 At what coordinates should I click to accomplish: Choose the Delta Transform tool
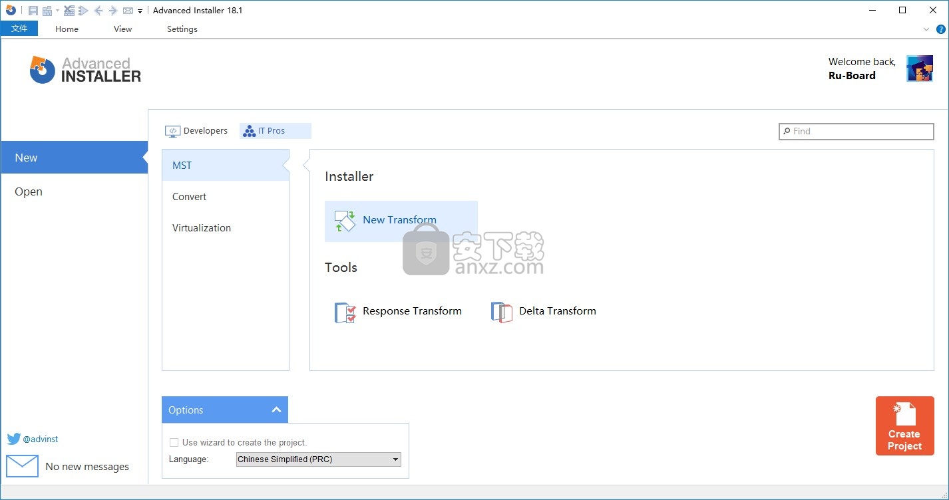pyautogui.click(x=544, y=311)
